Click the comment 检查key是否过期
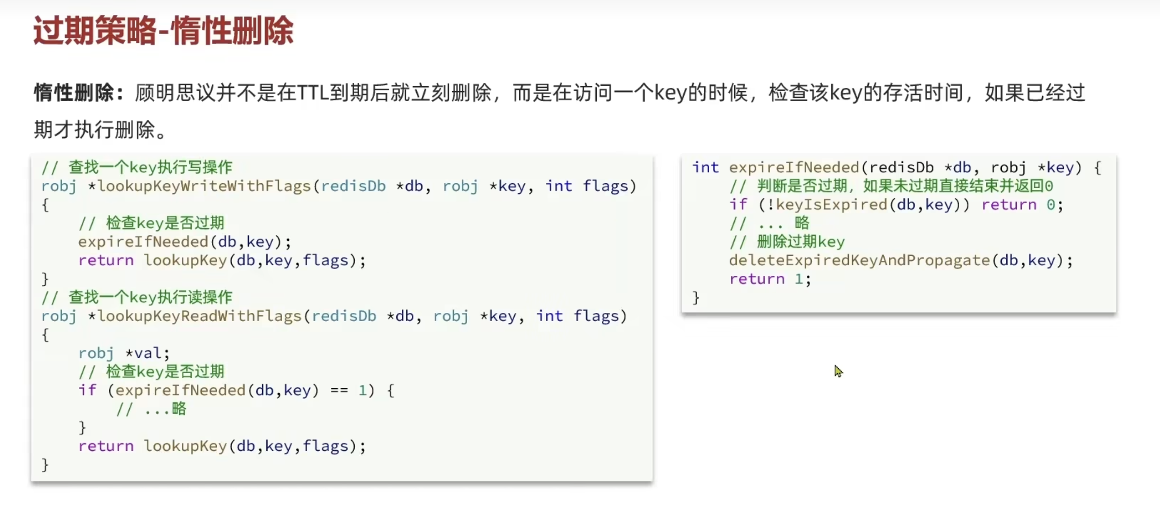The height and width of the screenshot is (517, 1160). 151,223
